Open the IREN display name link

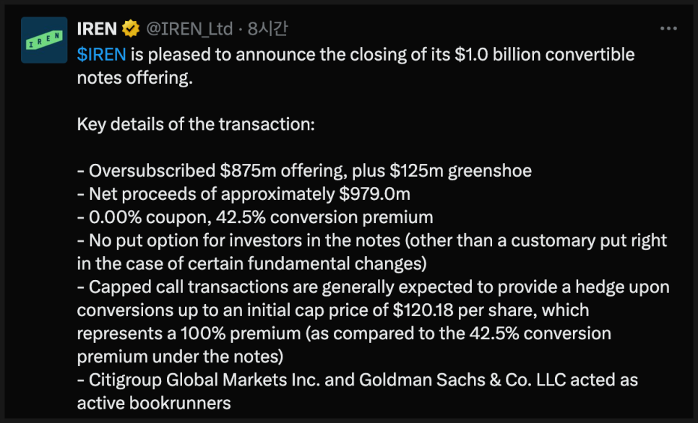coord(97,29)
